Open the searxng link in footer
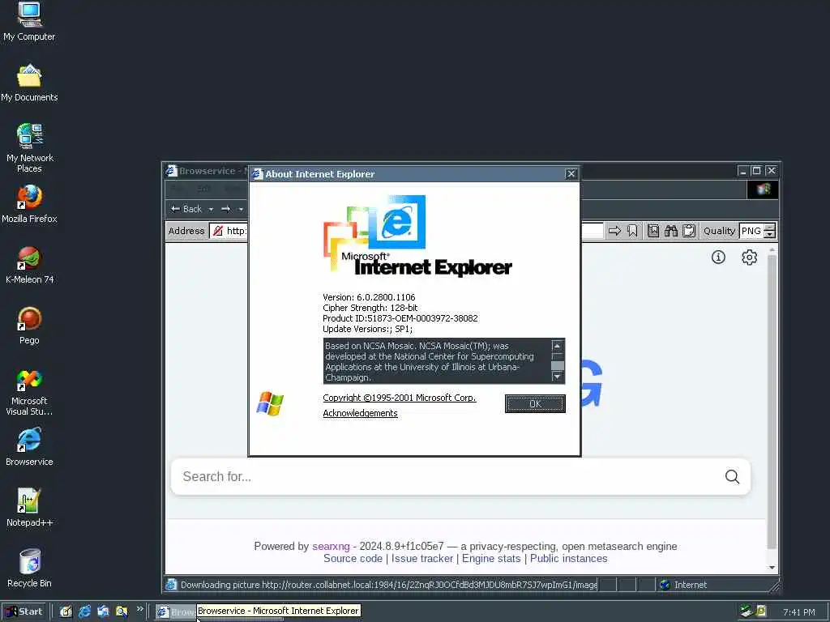Screen dimensions: 830x622 [x=331, y=547]
